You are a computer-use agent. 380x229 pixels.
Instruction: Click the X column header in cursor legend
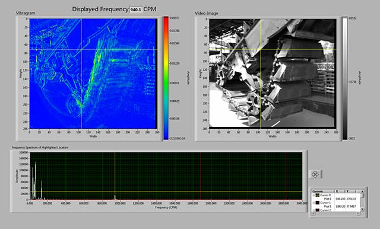pos(340,191)
